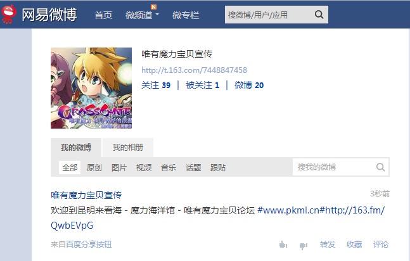Click into the 搜微博/用户/应用 search field

[269, 15]
